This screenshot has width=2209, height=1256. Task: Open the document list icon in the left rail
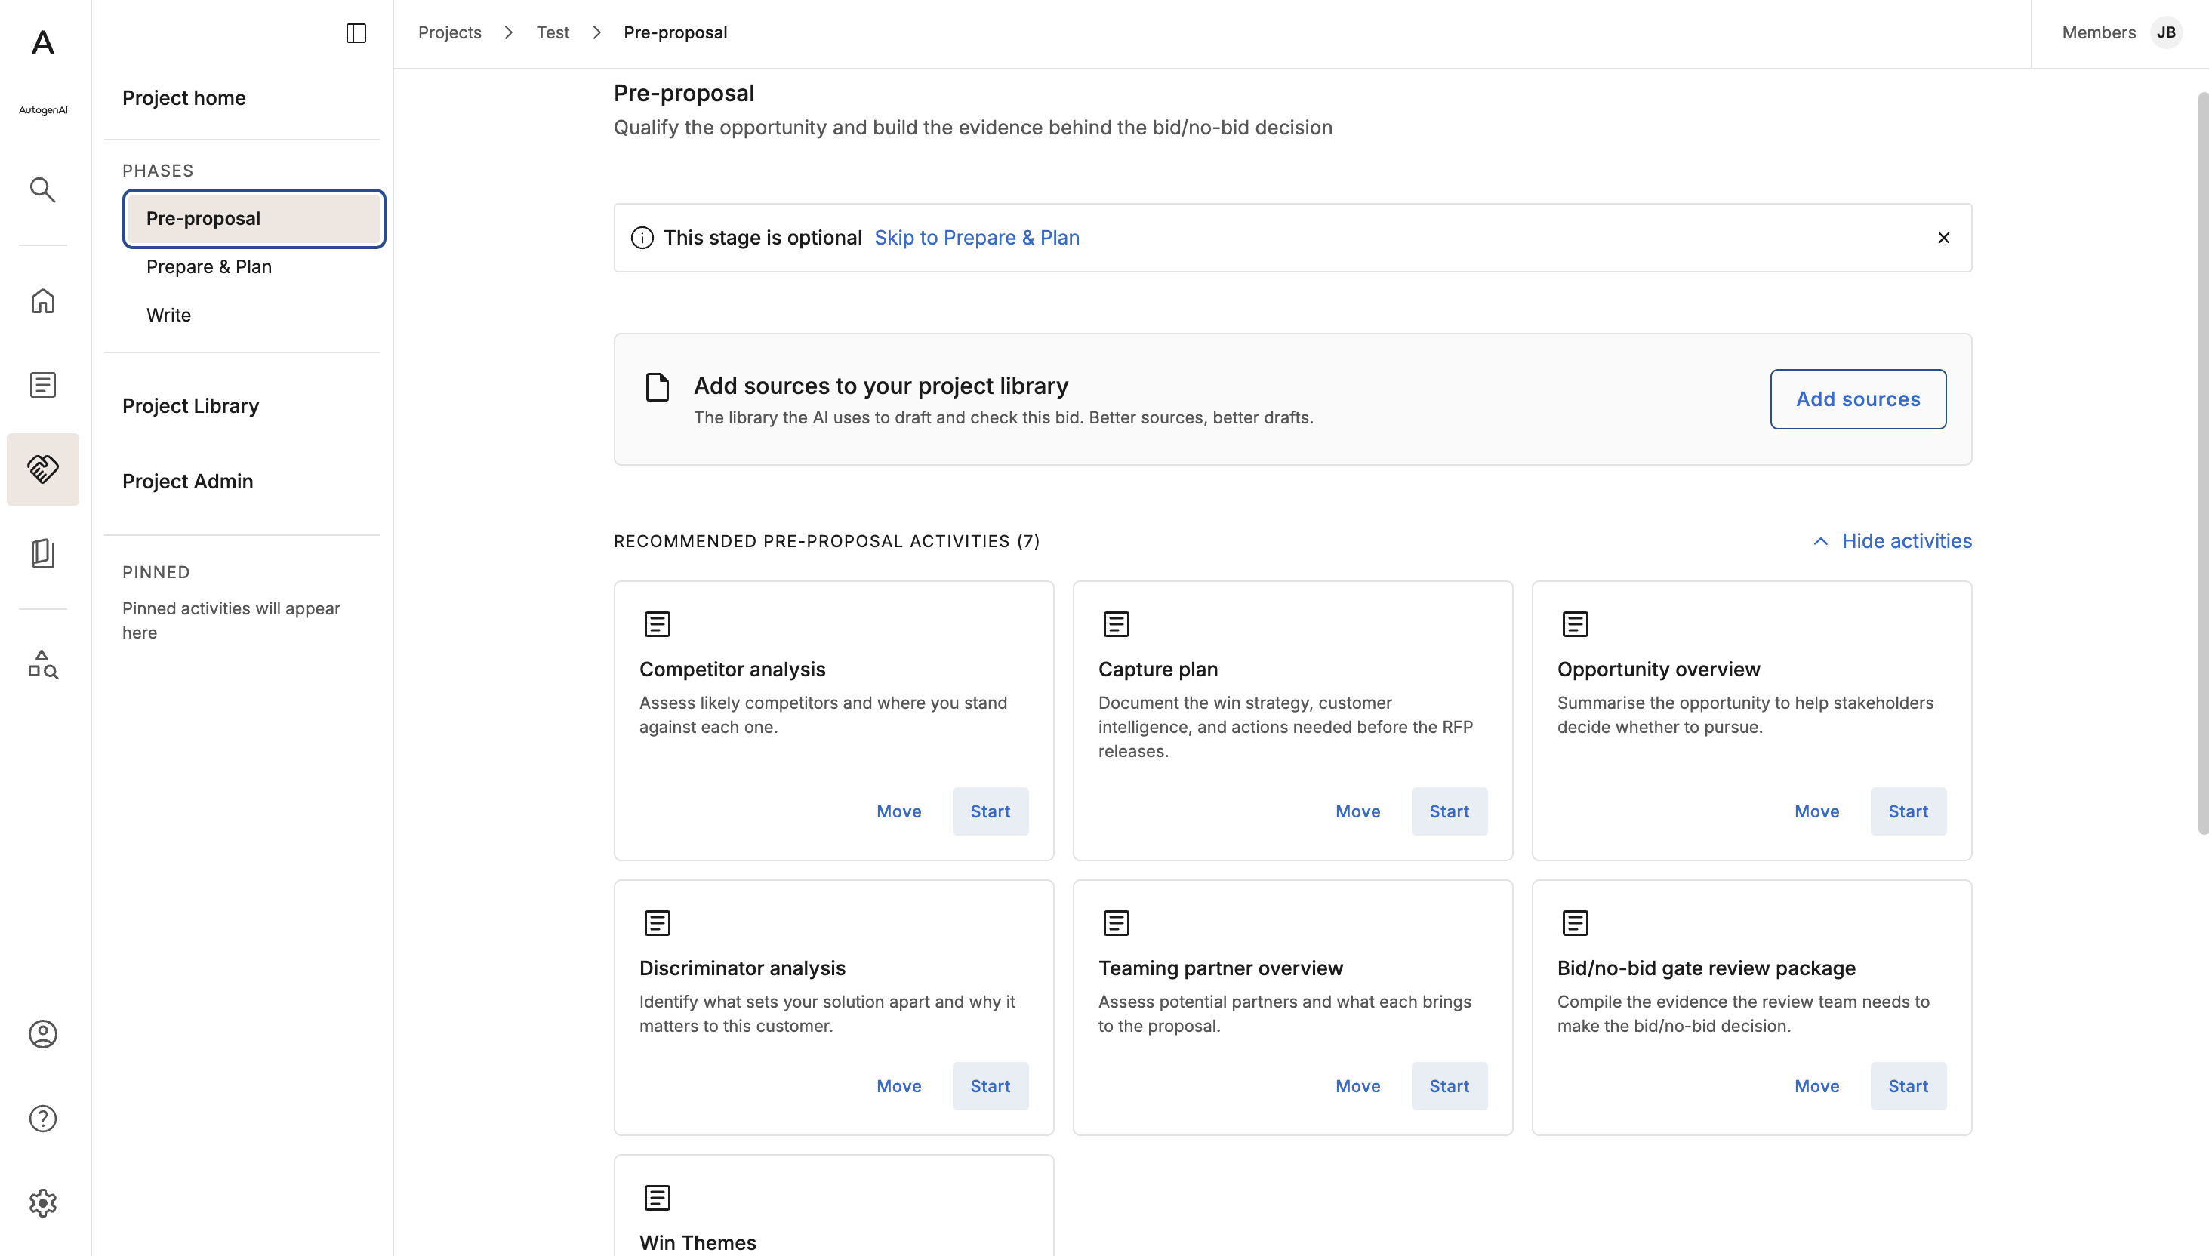tap(42, 385)
